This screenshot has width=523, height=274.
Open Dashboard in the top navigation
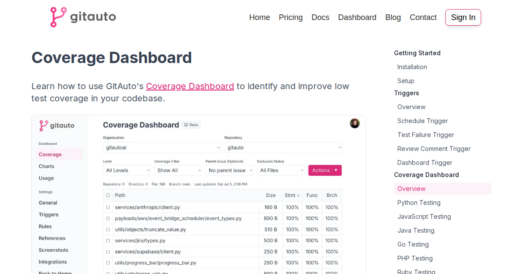(x=357, y=17)
